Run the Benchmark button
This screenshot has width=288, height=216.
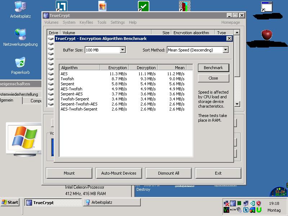213,68
